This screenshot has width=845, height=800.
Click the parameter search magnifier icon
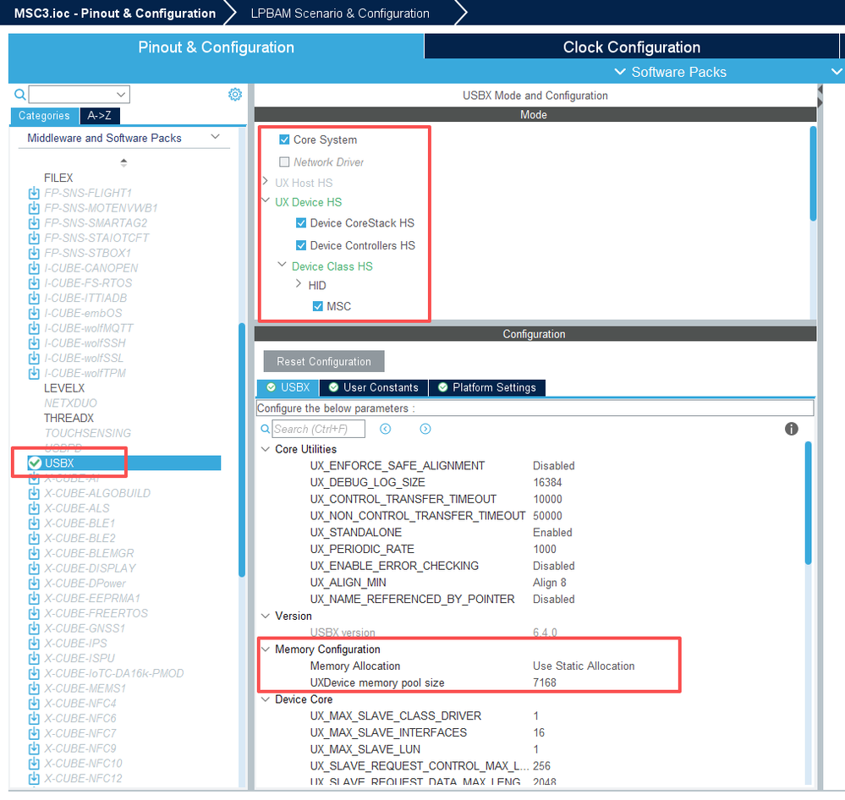click(265, 429)
